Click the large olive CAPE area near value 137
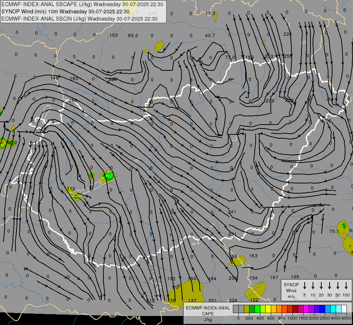This screenshot has width=353, height=325. coord(186,293)
